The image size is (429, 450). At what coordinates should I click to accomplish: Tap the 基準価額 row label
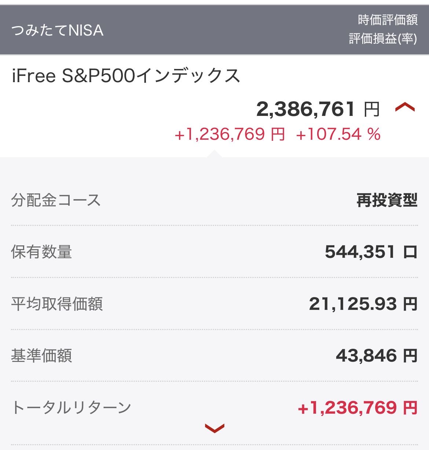[41, 356]
